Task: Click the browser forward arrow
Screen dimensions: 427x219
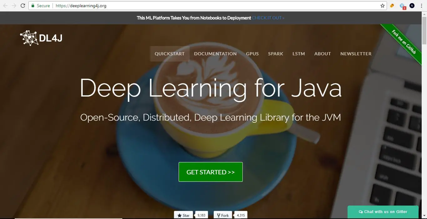Action: (14, 6)
